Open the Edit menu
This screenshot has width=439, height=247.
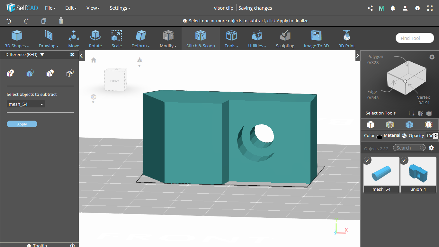pyautogui.click(x=71, y=8)
